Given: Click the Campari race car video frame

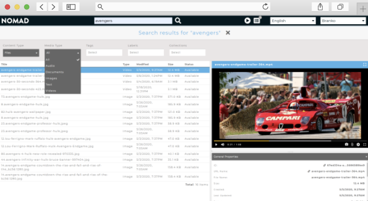Looking at the screenshot, I should pyautogui.click(x=290, y=105).
